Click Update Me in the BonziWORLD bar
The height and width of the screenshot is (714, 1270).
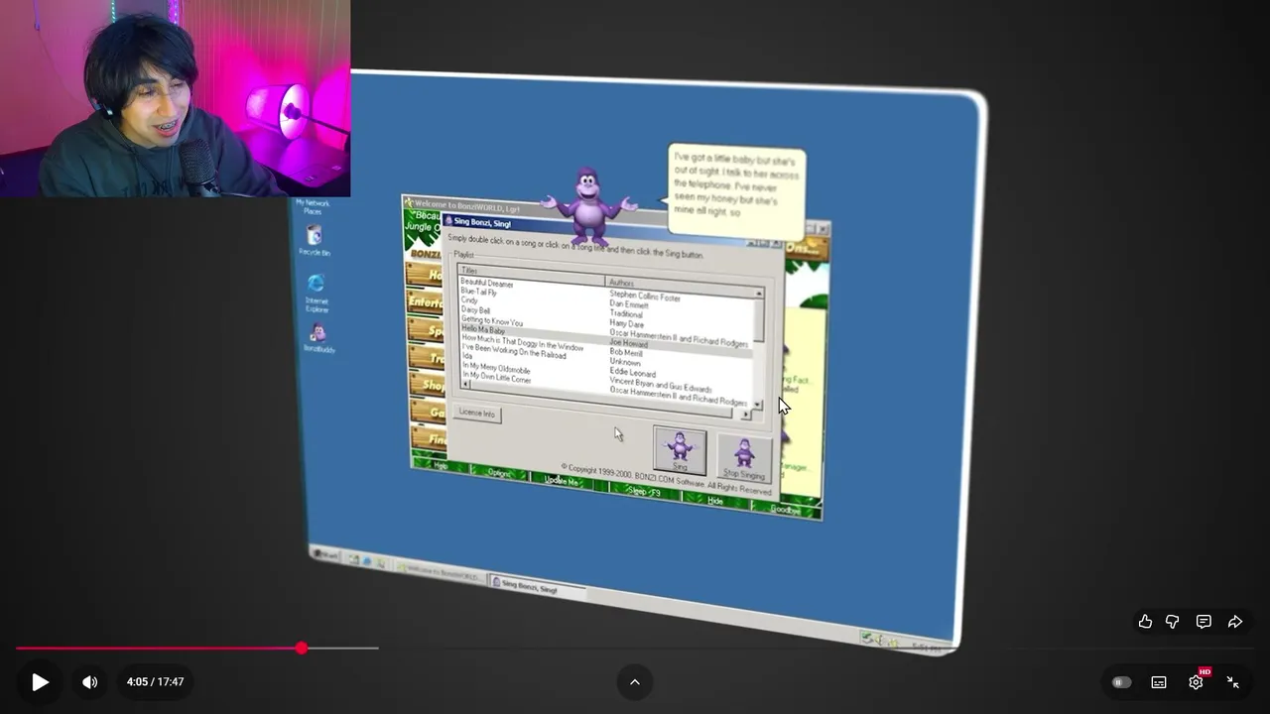click(x=561, y=481)
